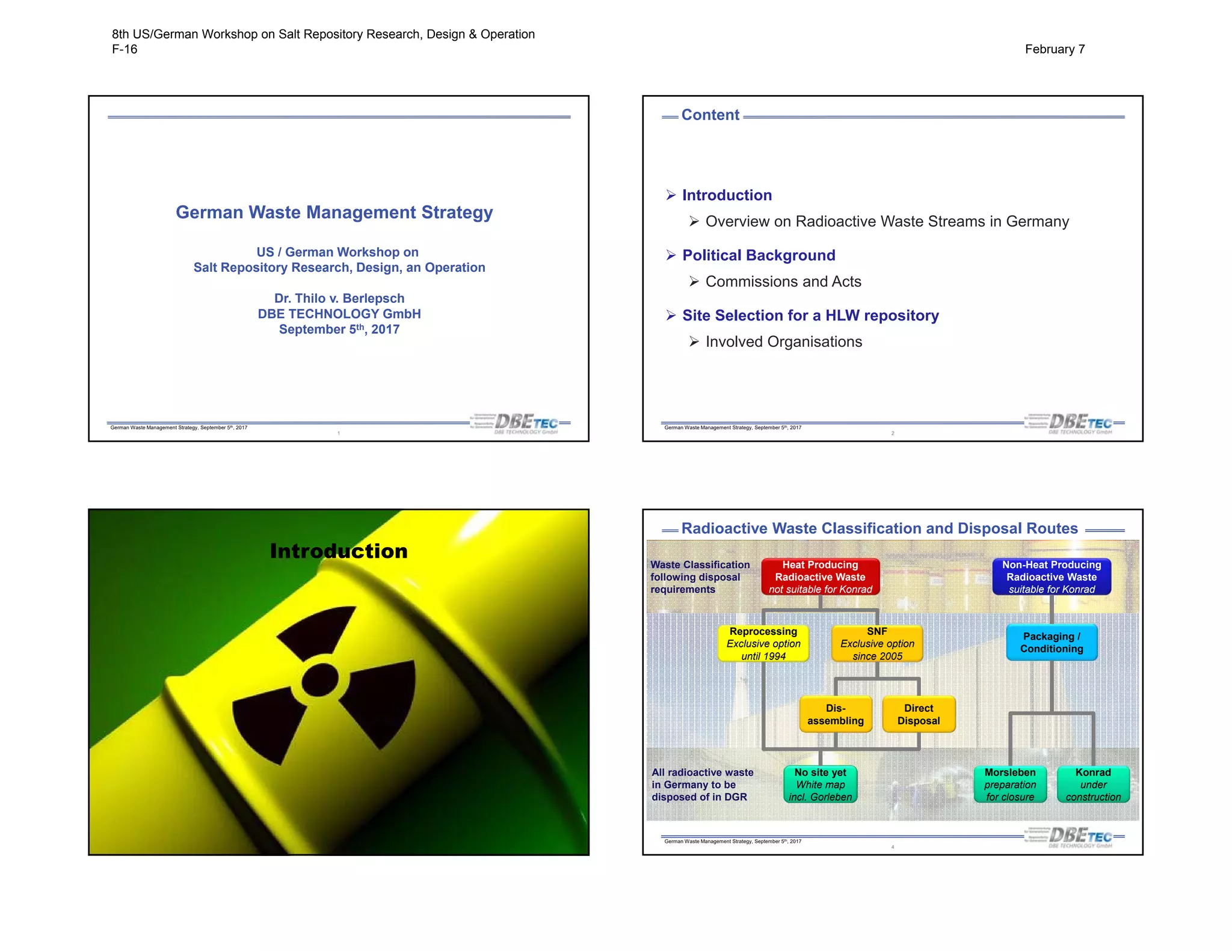This screenshot has width=1232, height=951.
Task: Click the '8th US/German Workshop' page header
Action: tap(323, 34)
